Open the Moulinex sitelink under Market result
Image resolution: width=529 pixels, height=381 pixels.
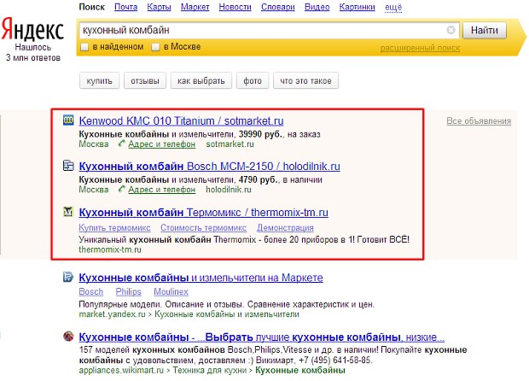coord(171,291)
